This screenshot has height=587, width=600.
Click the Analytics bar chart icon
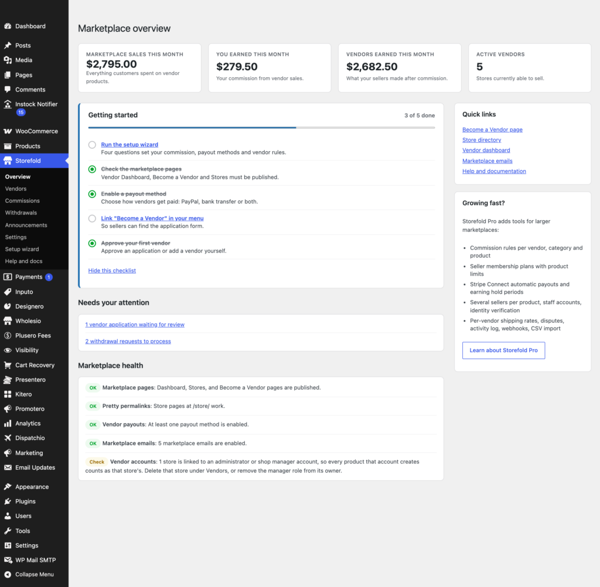click(8, 424)
